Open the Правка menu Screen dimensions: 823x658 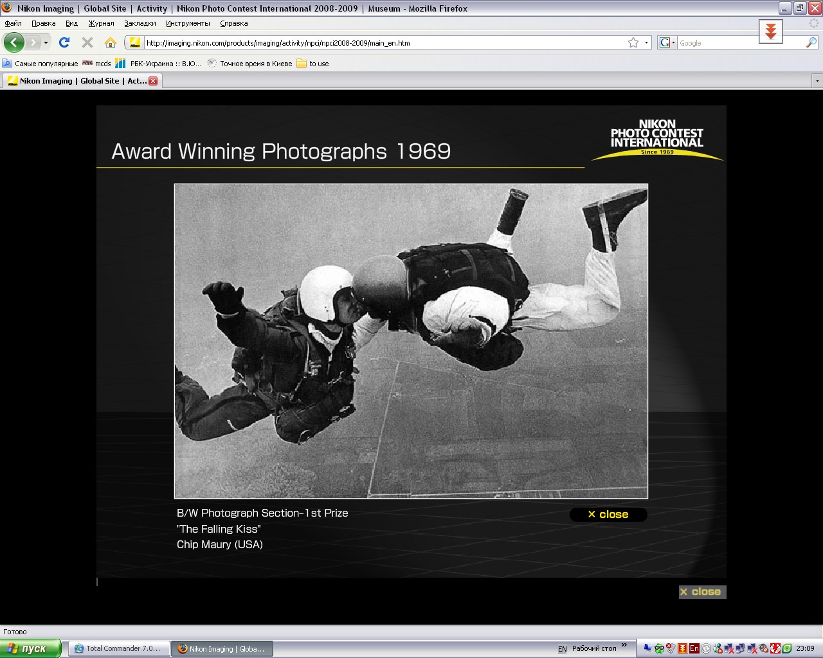pyautogui.click(x=44, y=23)
